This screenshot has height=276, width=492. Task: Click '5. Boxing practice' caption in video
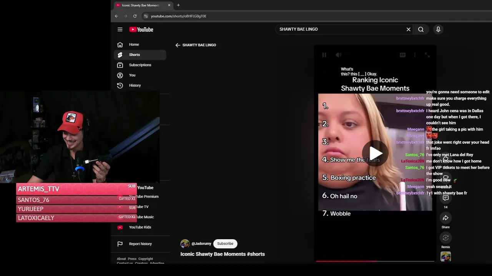click(x=349, y=178)
